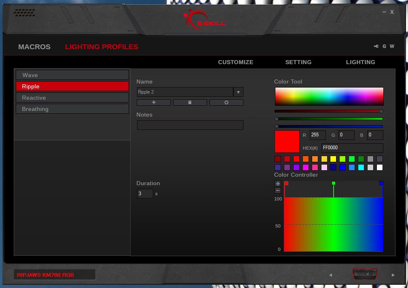The width and height of the screenshot is (408, 288).
Task: Go to next device with right arrow
Action: pyautogui.click(x=393, y=275)
